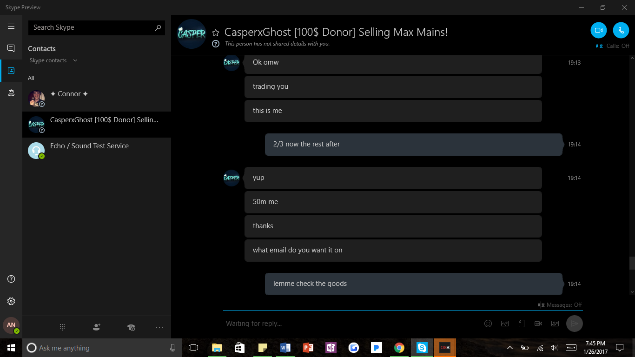This screenshot has width=635, height=357.
Task: Open the Action Center notifications
Action: tap(619, 348)
